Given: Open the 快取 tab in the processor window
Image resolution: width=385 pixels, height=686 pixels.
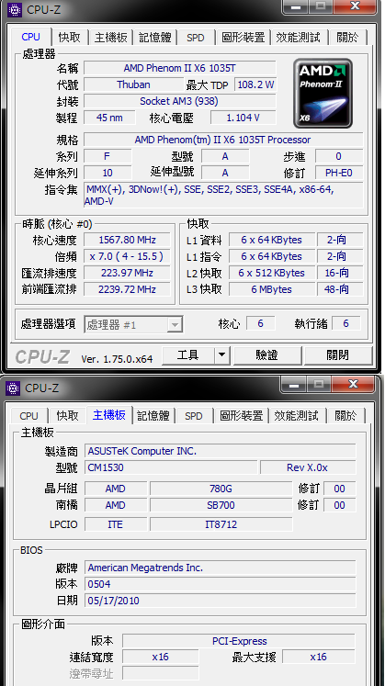Looking at the screenshot, I should pyautogui.click(x=70, y=38).
